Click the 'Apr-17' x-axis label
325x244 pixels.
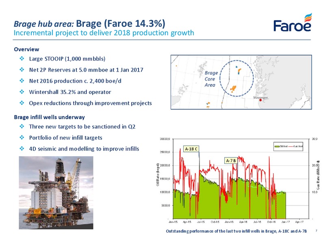pyautogui.click(x=299, y=222)
